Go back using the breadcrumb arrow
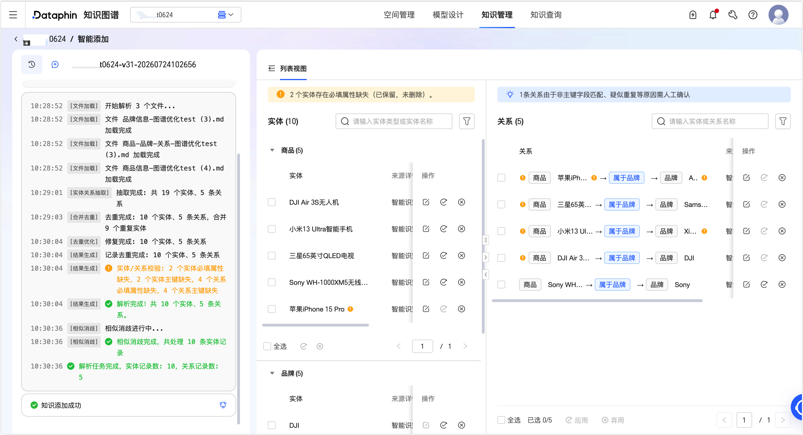The height and width of the screenshot is (435, 803). (x=16, y=39)
